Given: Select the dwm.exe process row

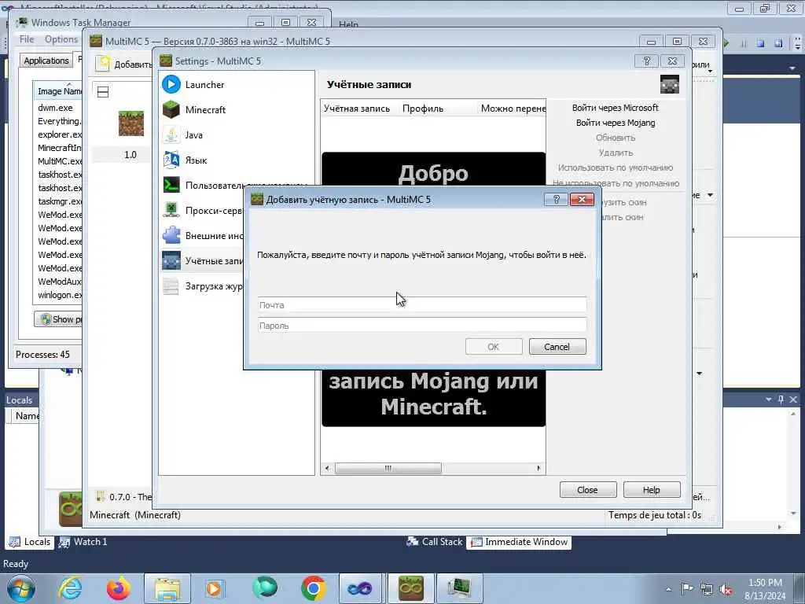Looking at the screenshot, I should (56, 107).
